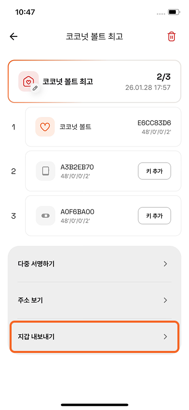Viewport: 189px width, 410px height.
Task: Open the 다중 서명하기 chevron arrow
Action: click(165, 264)
